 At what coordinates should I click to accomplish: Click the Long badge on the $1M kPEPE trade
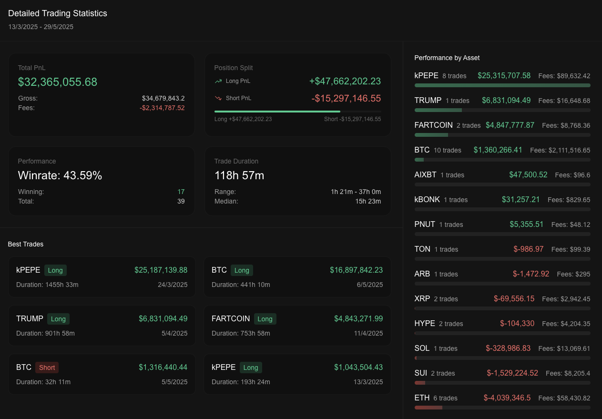pos(251,368)
